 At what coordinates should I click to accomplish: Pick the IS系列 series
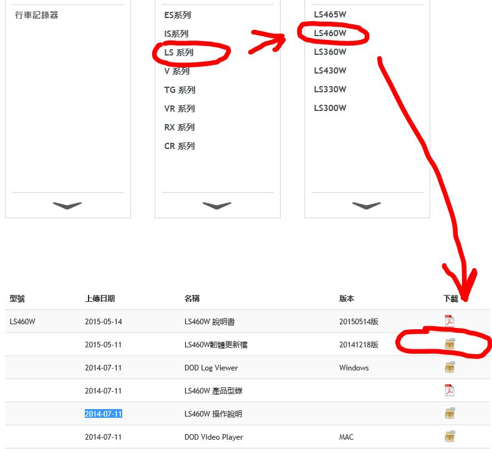pyautogui.click(x=176, y=34)
